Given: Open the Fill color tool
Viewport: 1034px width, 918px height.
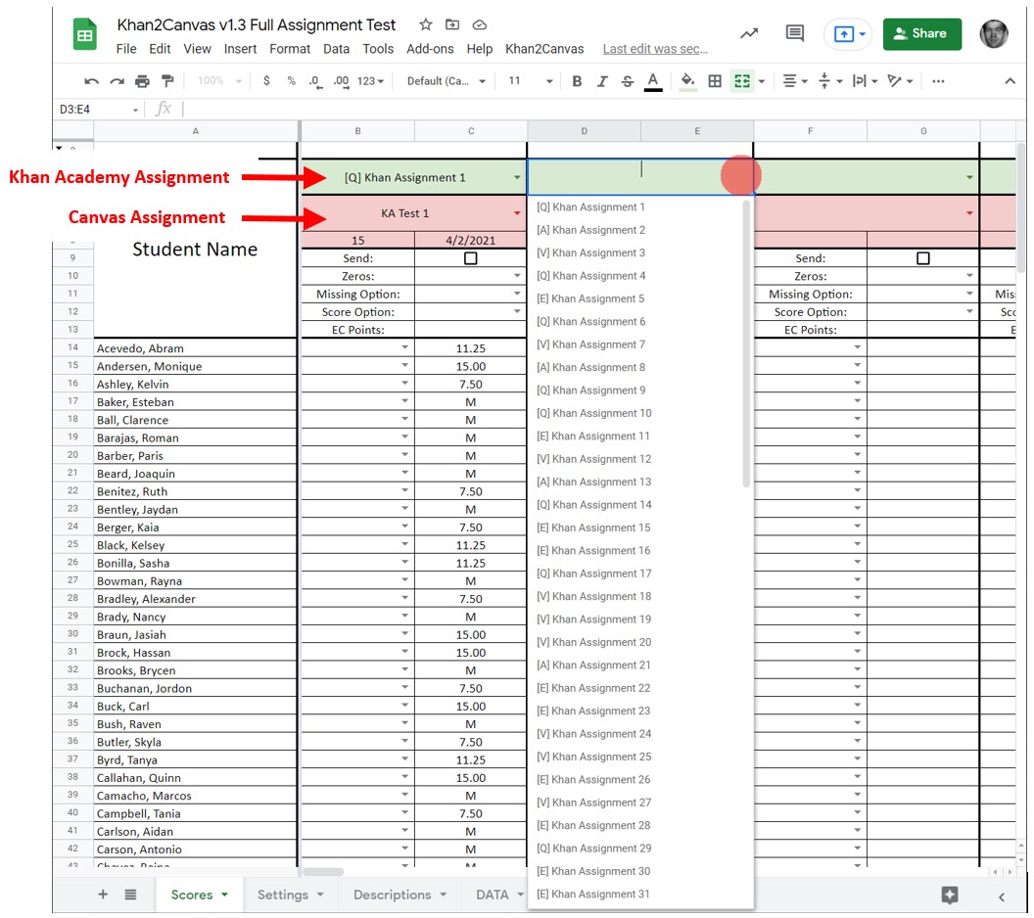Looking at the screenshot, I should pyautogui.click(x=685, y=81).
